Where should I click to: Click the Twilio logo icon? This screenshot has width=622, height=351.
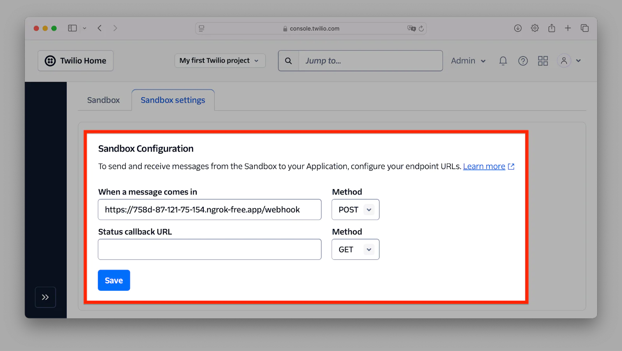(x=50, y=61)
